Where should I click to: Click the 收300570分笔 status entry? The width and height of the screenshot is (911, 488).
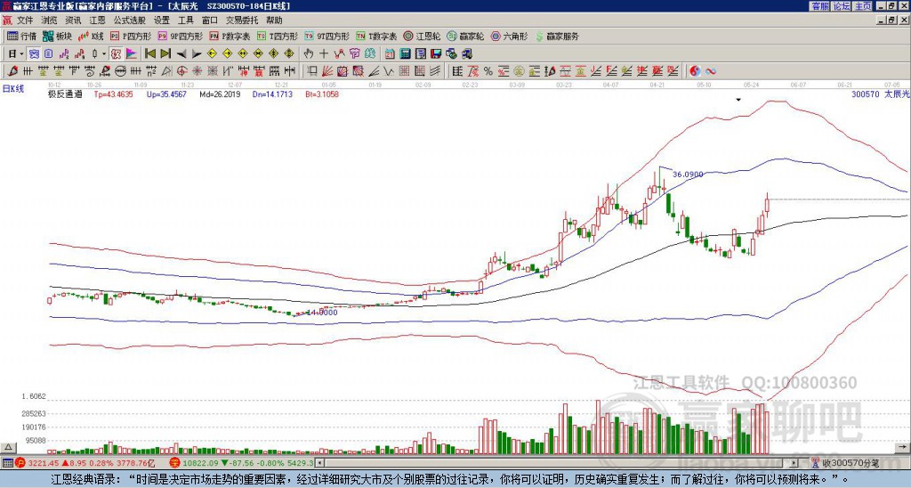846,463
